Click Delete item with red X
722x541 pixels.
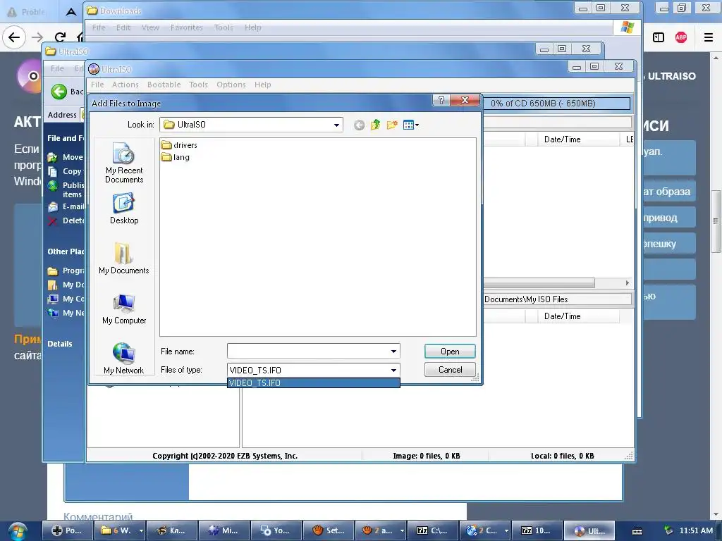tap(66, 220)
